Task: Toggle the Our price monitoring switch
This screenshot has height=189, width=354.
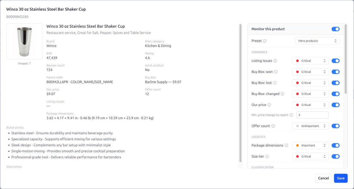Action: click(336, 105)
